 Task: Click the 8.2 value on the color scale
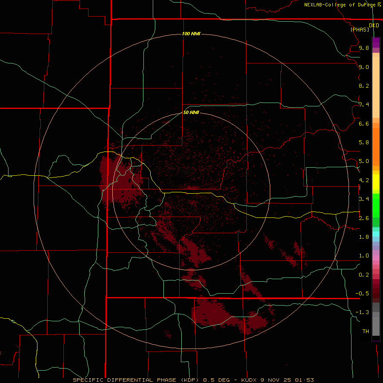[364, 86]
